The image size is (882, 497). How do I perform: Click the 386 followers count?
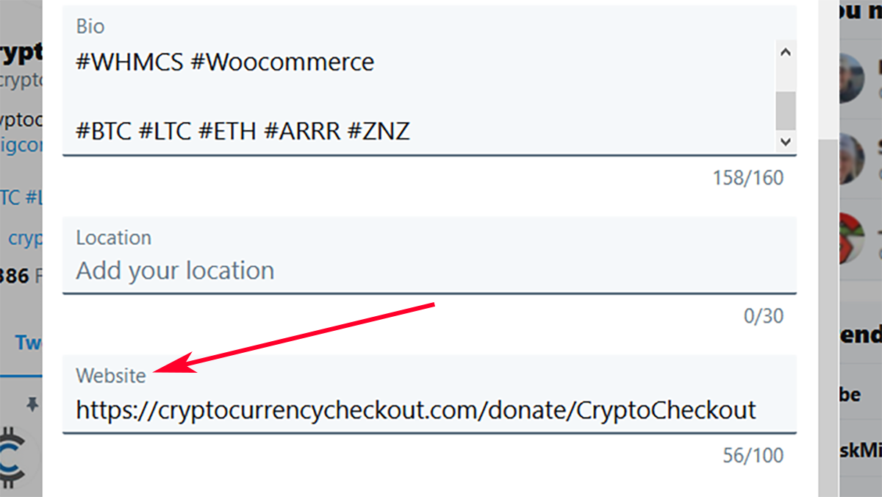click(14, 276)
